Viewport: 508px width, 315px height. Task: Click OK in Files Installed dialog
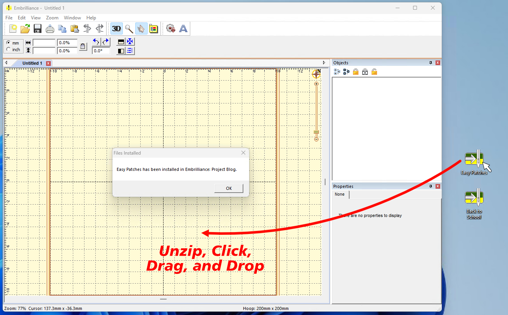[229, 188]
